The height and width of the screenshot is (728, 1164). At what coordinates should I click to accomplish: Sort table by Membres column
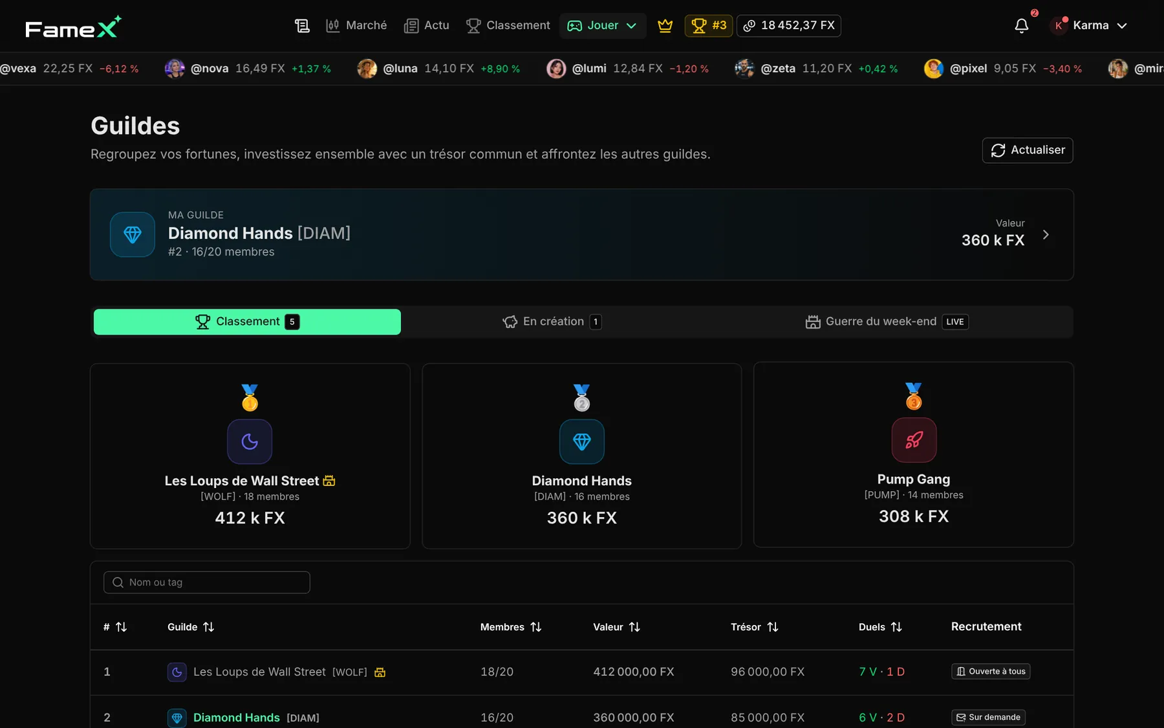(511, 627)
